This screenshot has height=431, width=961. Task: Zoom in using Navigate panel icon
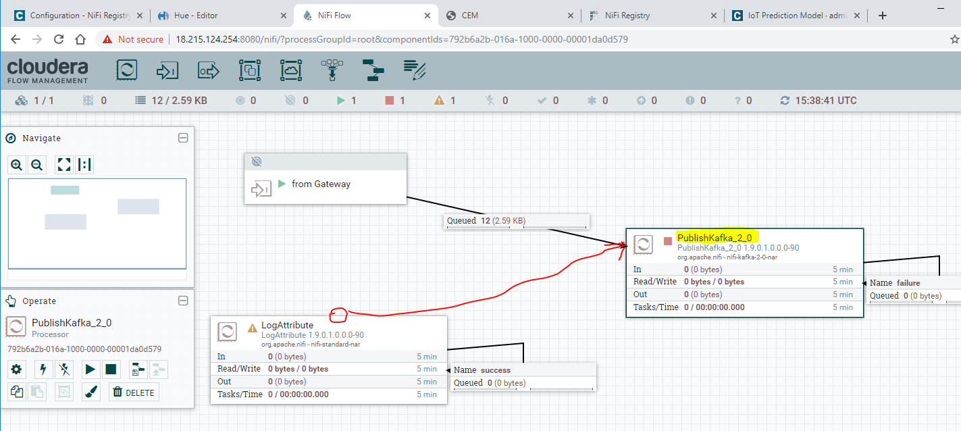[17, 164]
